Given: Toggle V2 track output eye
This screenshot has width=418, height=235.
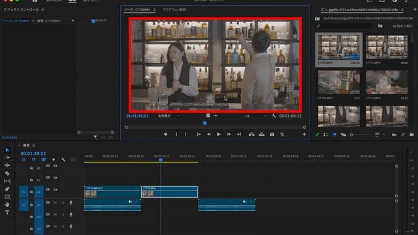Looking at the screenshot, I should pos(55,178).
